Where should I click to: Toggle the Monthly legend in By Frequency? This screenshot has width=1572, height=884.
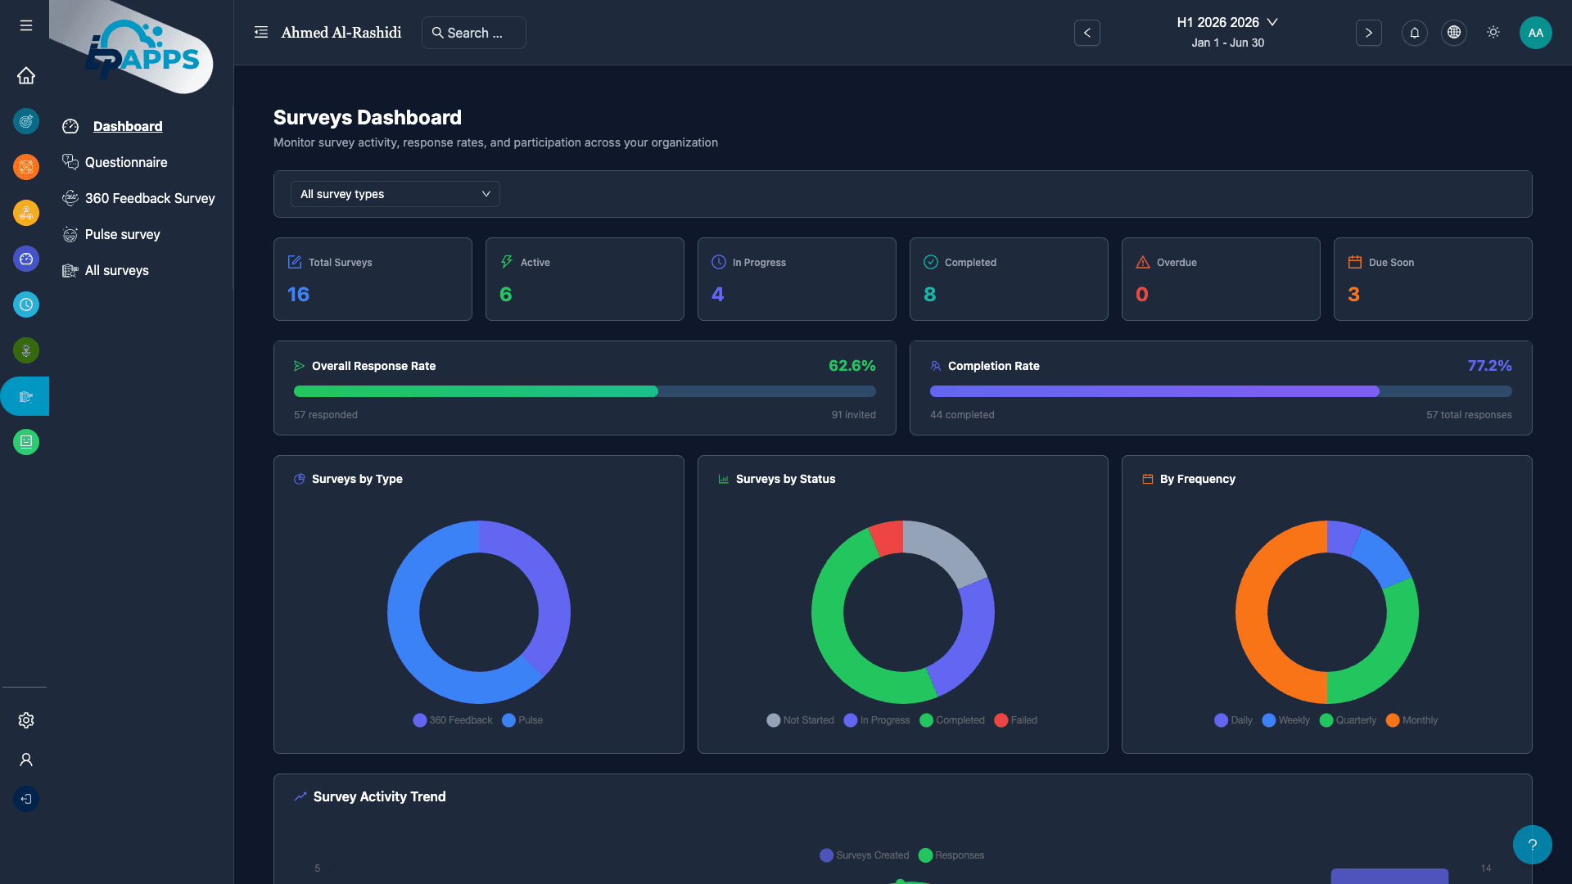click(x=1412, y=720)
